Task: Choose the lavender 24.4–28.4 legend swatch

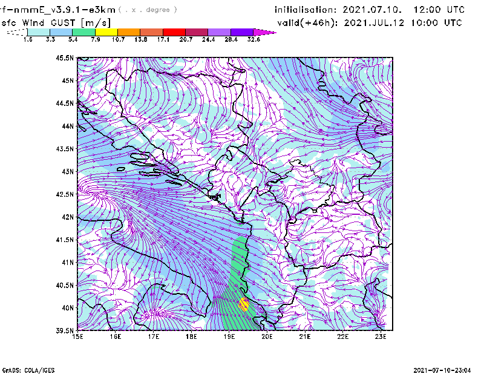Action: (x=220, y=32)
